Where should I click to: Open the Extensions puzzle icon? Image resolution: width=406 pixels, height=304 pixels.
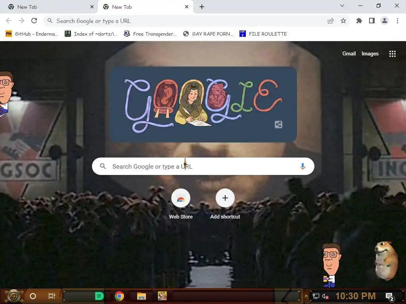(359, 21)
